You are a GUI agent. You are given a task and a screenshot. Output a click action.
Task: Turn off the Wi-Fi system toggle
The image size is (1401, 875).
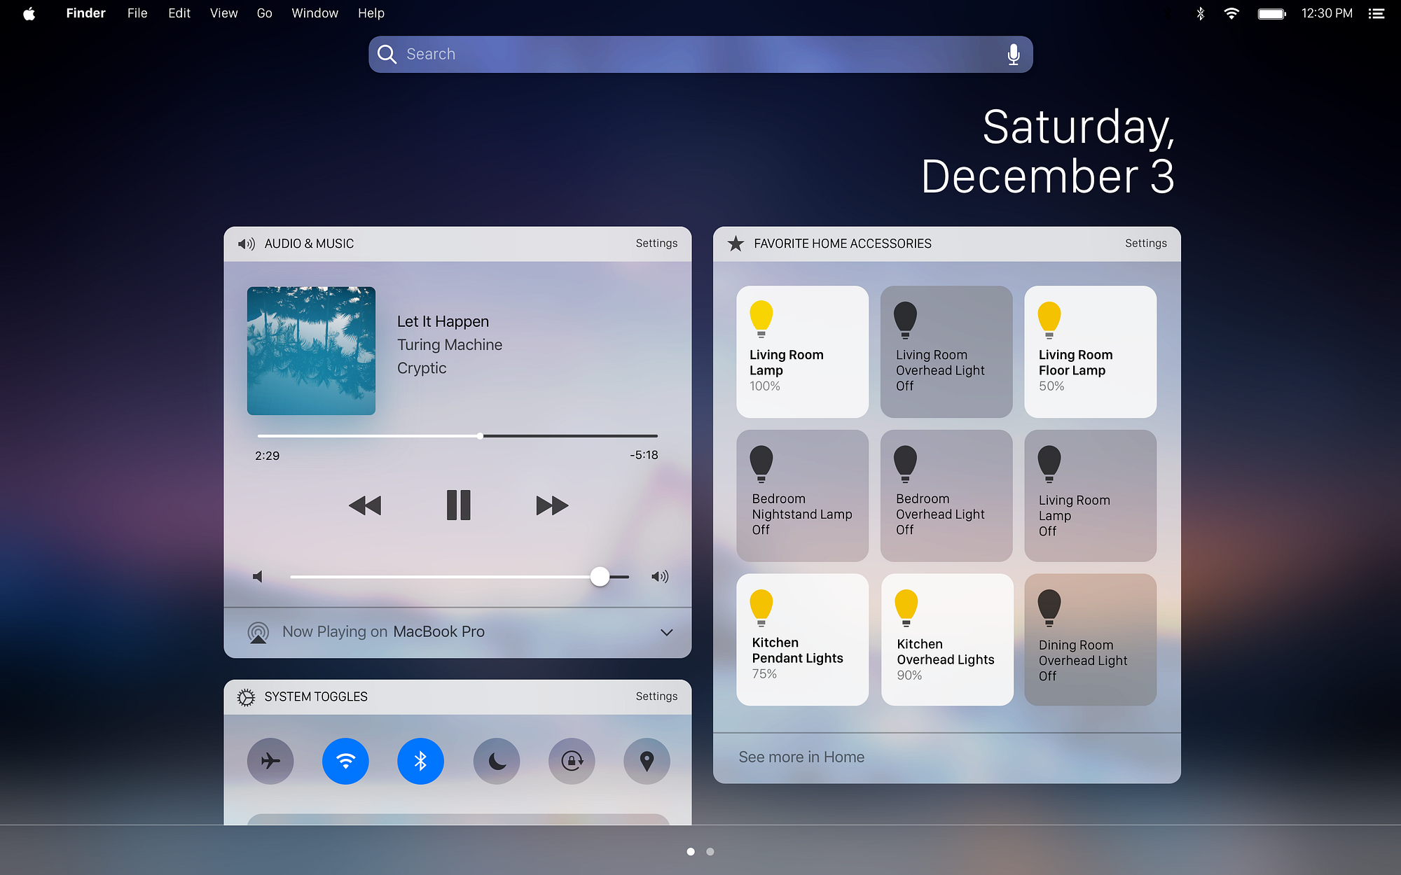pos(345,761)
